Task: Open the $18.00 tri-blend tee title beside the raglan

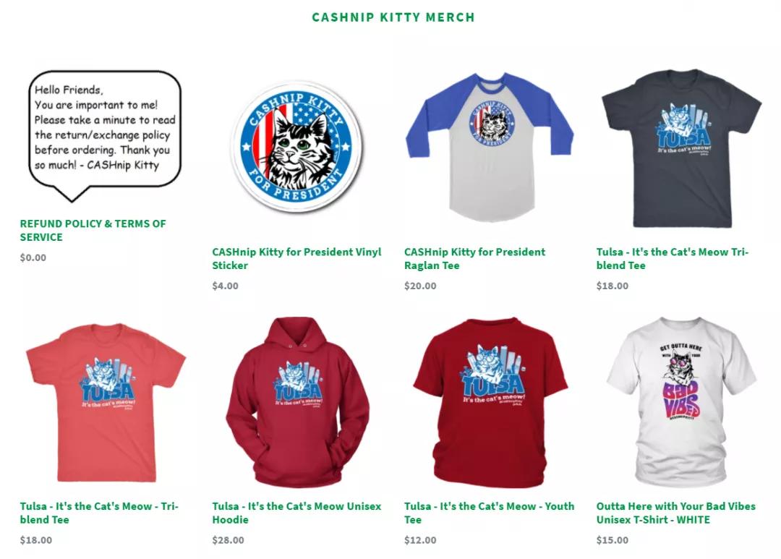Action: point(673,259)
